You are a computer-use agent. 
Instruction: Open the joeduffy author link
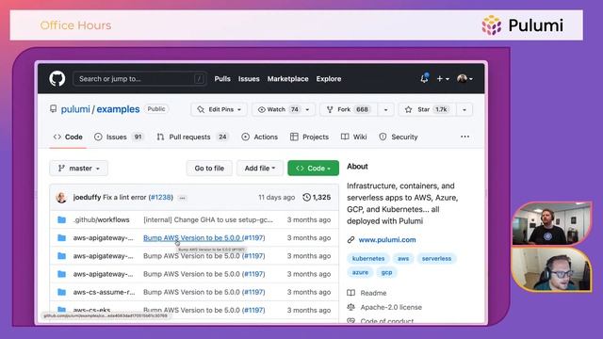[x=87, y=197]
